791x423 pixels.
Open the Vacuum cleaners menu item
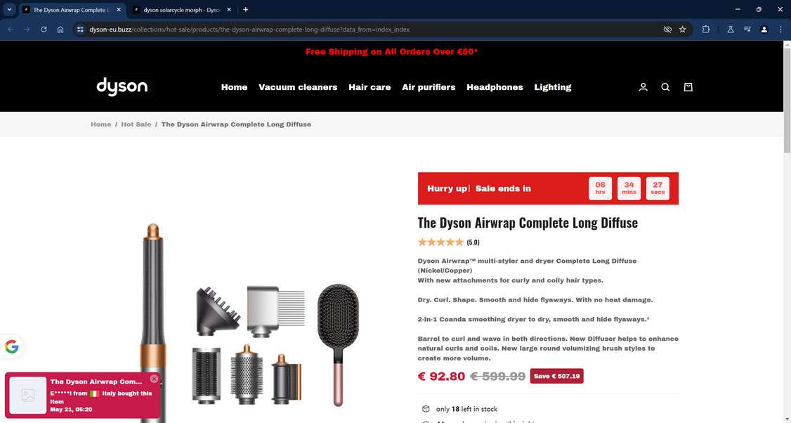(x=298, y=87)
